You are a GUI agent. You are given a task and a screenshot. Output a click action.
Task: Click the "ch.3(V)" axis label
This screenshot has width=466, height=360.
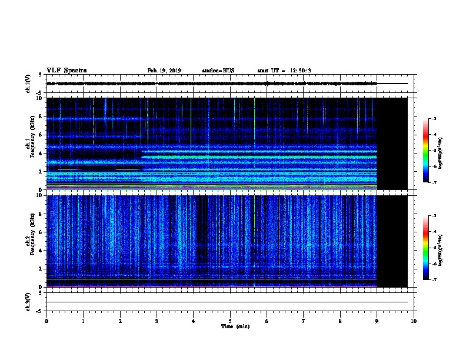click(28, 302)
